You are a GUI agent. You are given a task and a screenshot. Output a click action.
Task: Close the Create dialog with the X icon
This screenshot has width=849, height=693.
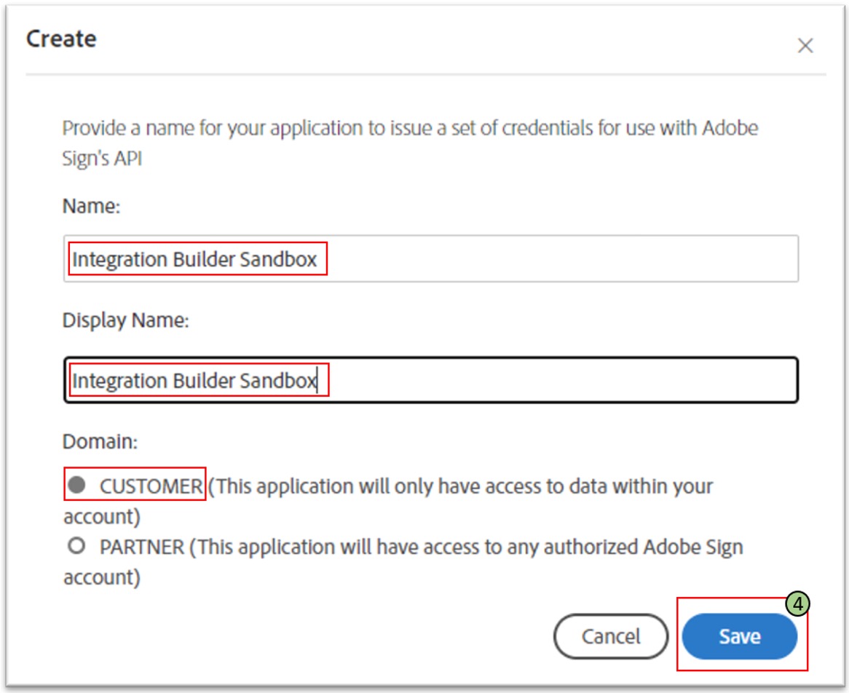pos(805,45)
